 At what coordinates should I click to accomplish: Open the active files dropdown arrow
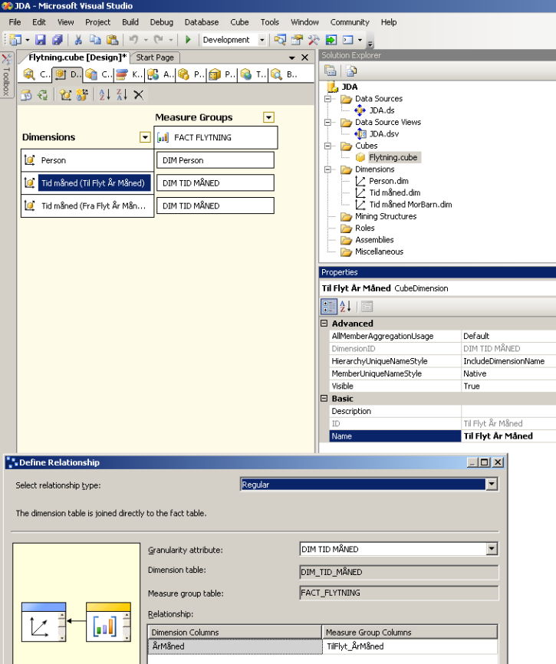pos(291,58)
